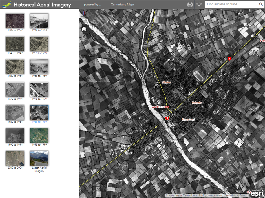This screenshot has width=265, height=198.
Task: Click the '1985 to 1989' caption text
Action: [x=39, y=122]
